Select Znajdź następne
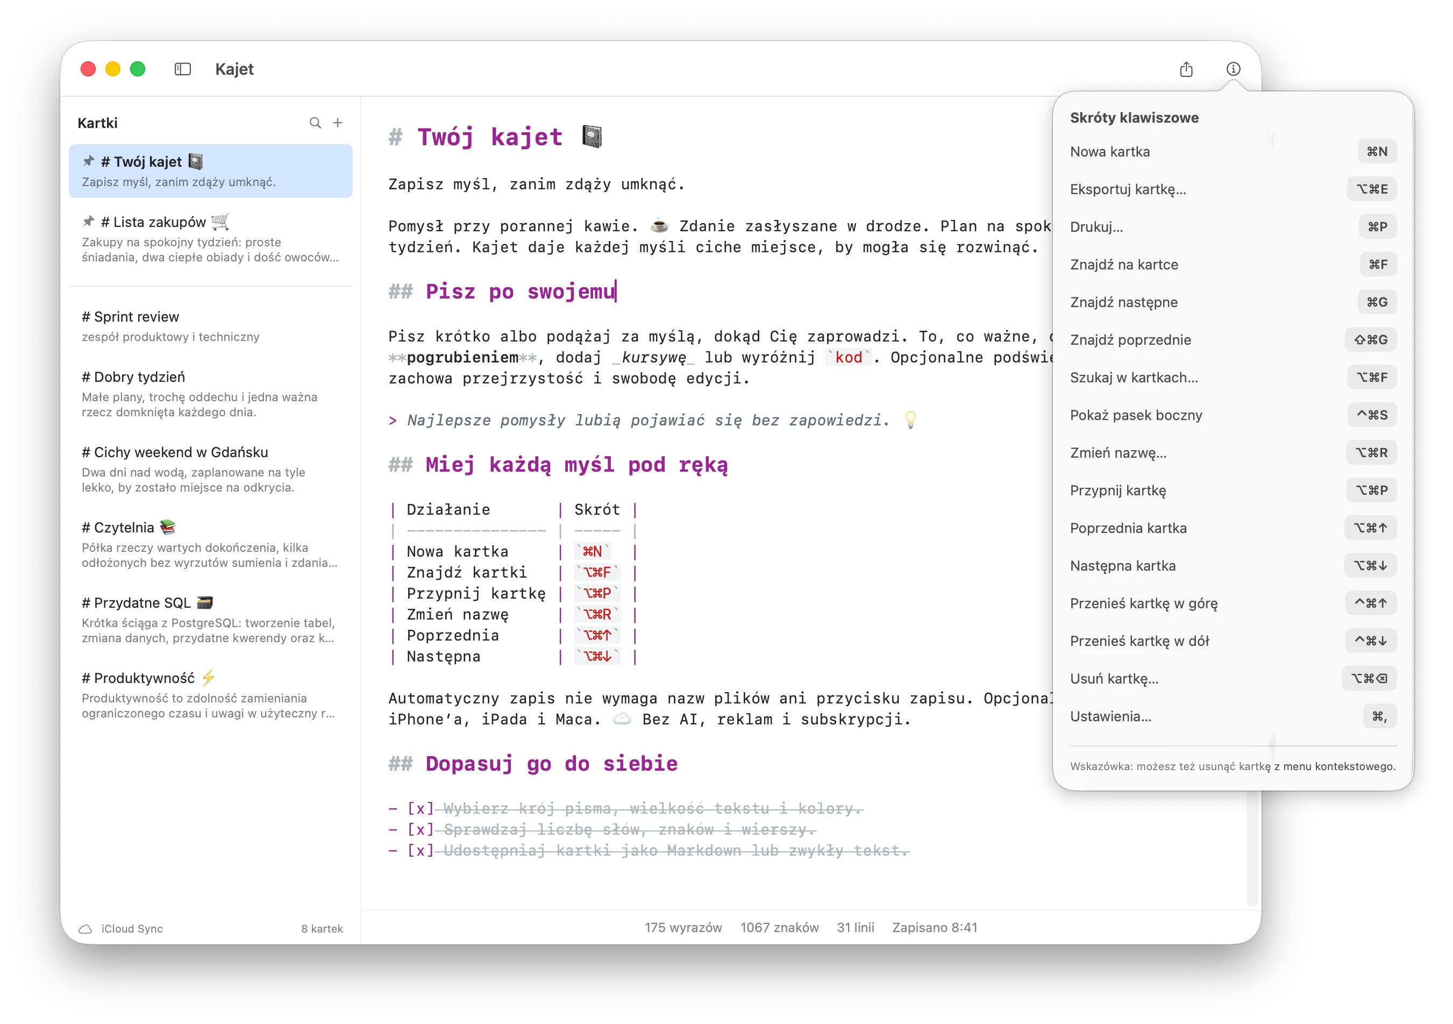Image resolution: width=1453 pixels, height=1024 pixels. coord(1233,302)
